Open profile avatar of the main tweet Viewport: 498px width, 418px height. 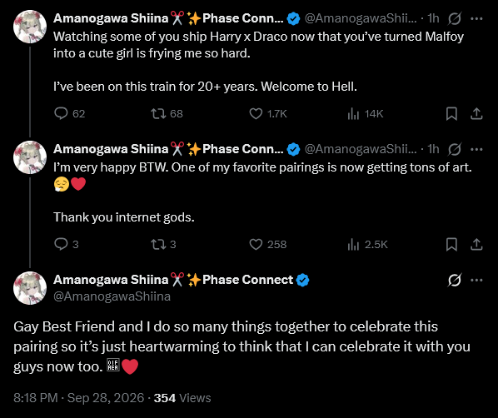click(30, 288)
